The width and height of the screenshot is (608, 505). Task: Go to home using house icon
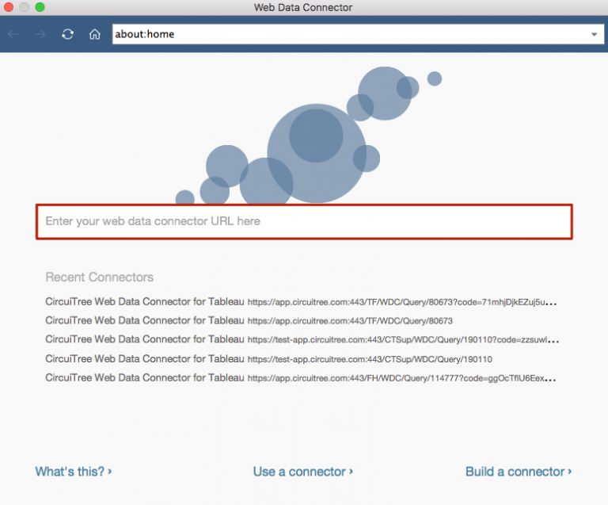pos(94,34)
